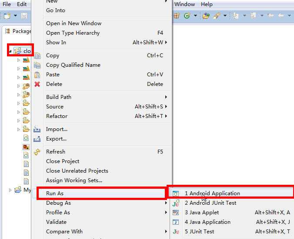Open the Window menu
The width and height of the screenshot is (294, 239).
(185, 4)
